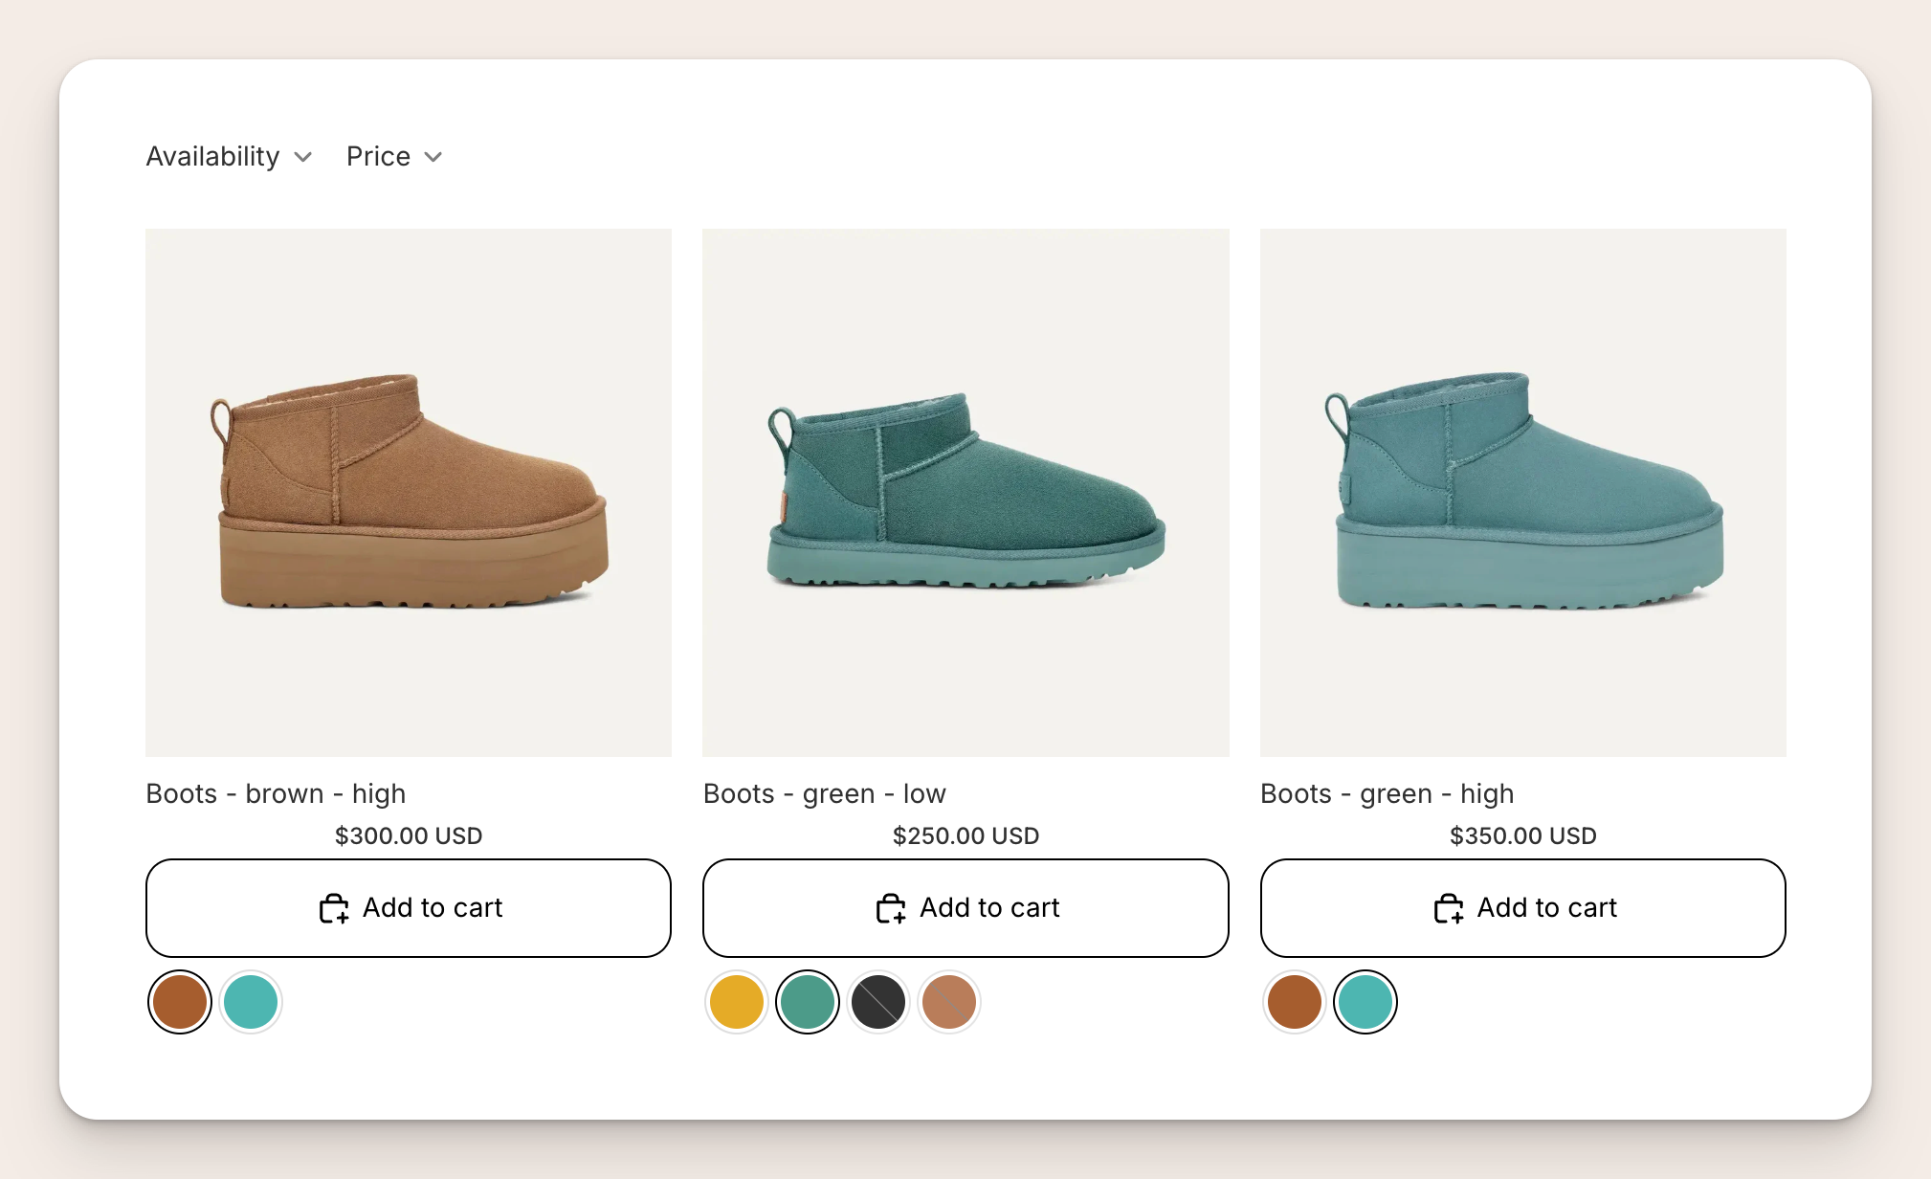
Task: Expand the Price sorting options
Action: pos(392,156)
